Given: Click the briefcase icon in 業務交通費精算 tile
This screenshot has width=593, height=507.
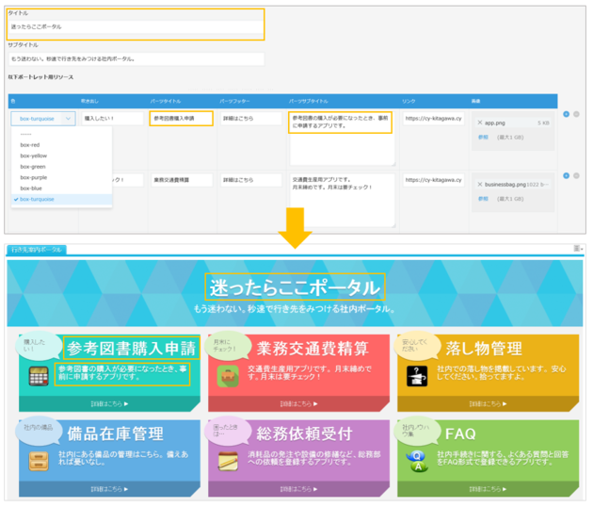Looking at the screenshot, I should (x=228, y=377).
